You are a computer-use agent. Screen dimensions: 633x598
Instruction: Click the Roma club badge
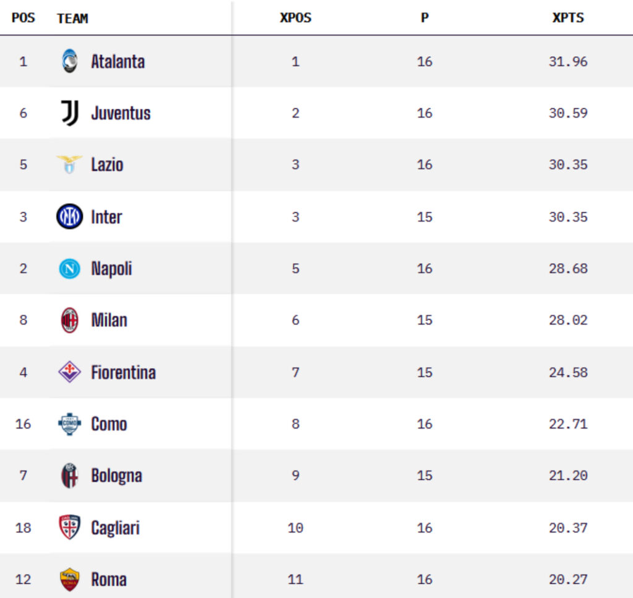69,579
